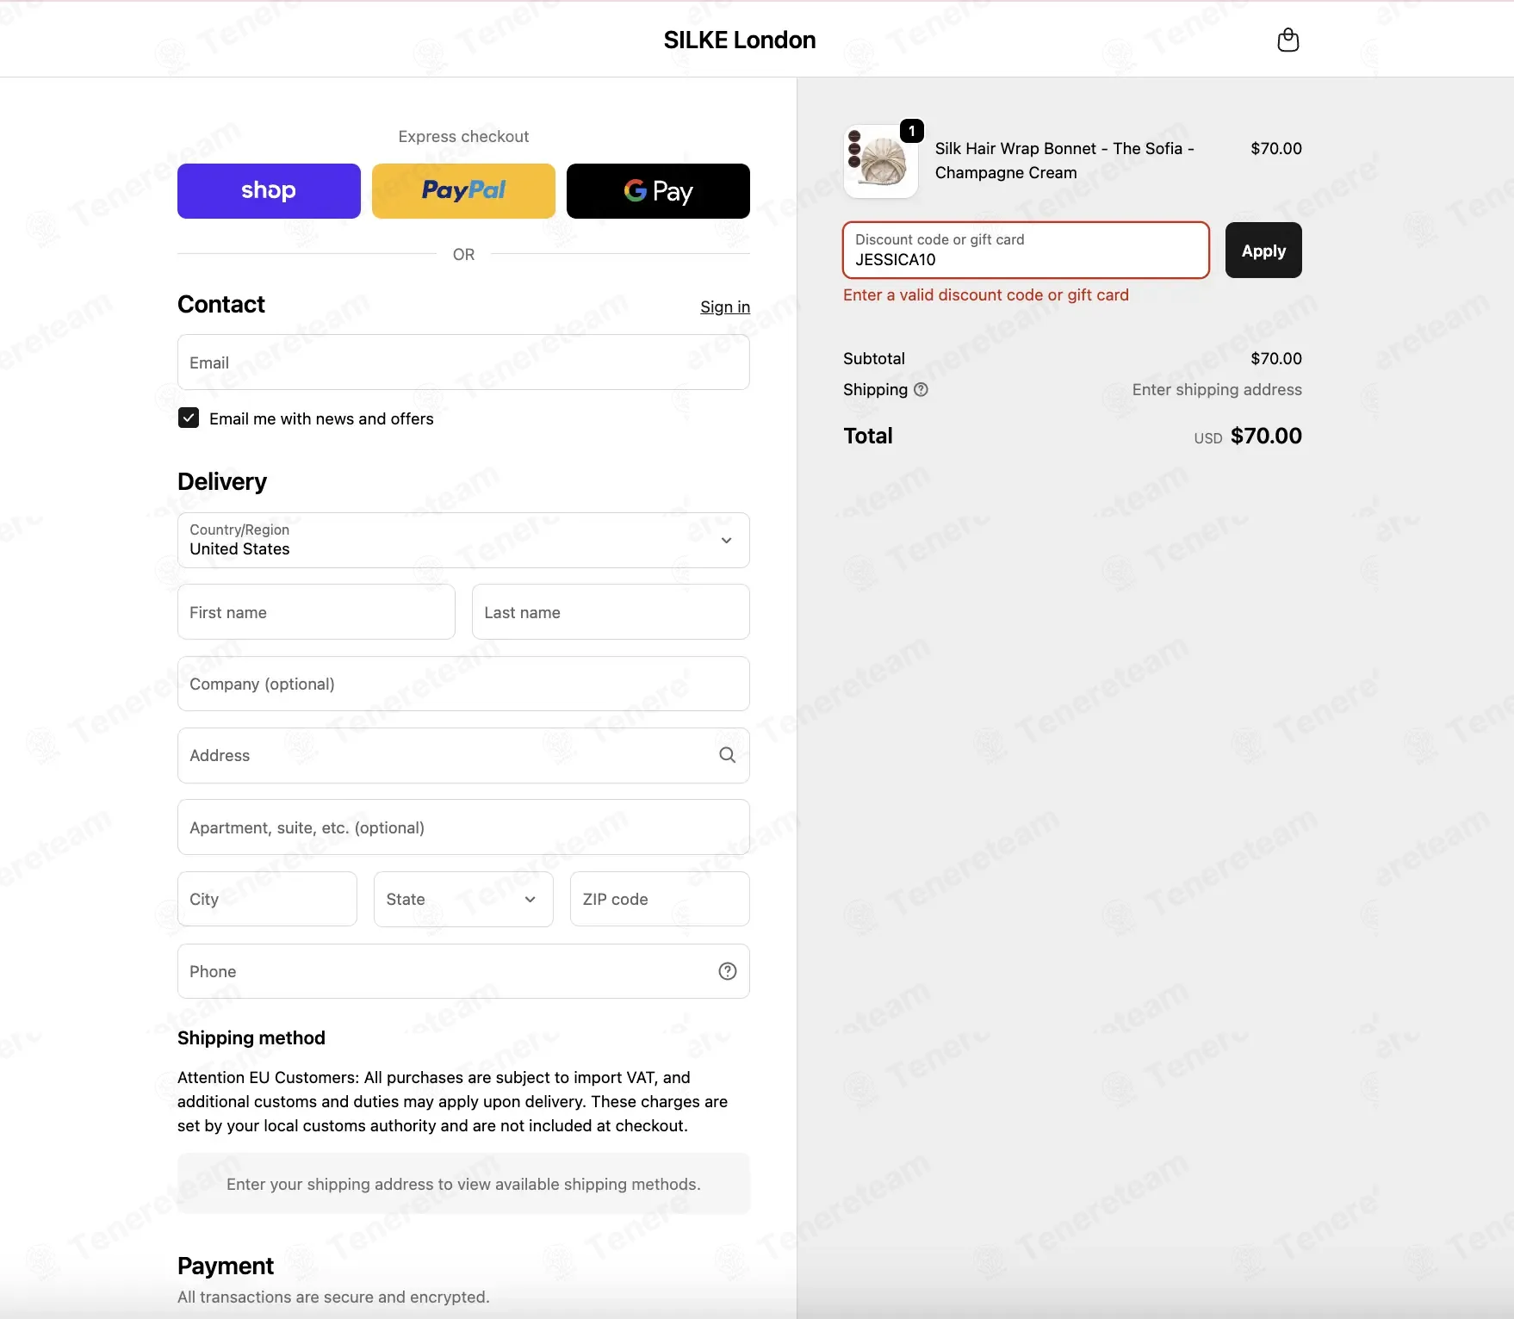The image size is (1514, 1319).
Task: Click the item quantity badge
Action: pos(911,131)
